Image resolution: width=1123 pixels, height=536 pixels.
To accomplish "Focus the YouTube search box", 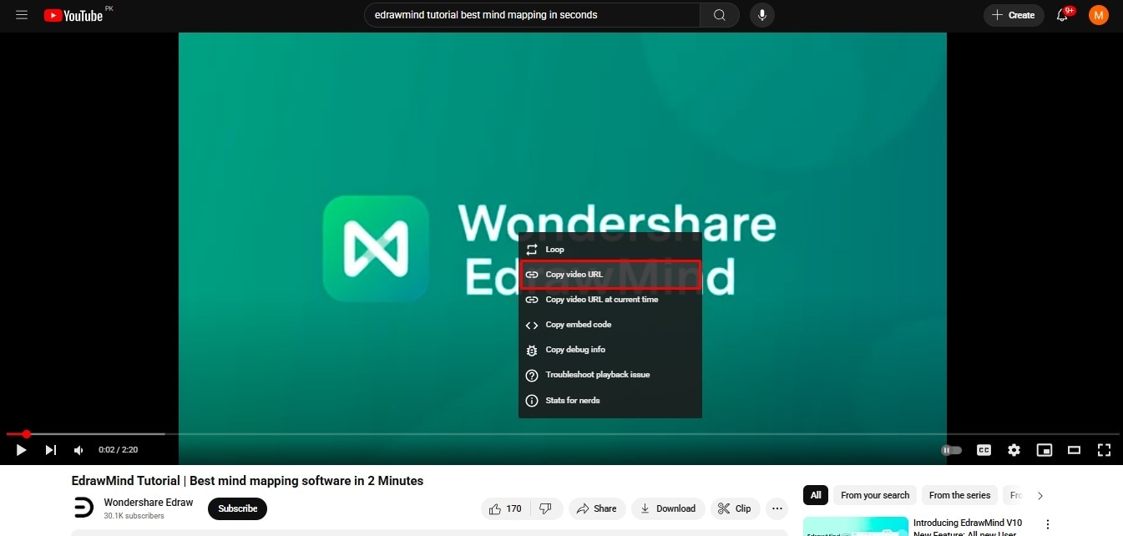I will tap(532, 15).
